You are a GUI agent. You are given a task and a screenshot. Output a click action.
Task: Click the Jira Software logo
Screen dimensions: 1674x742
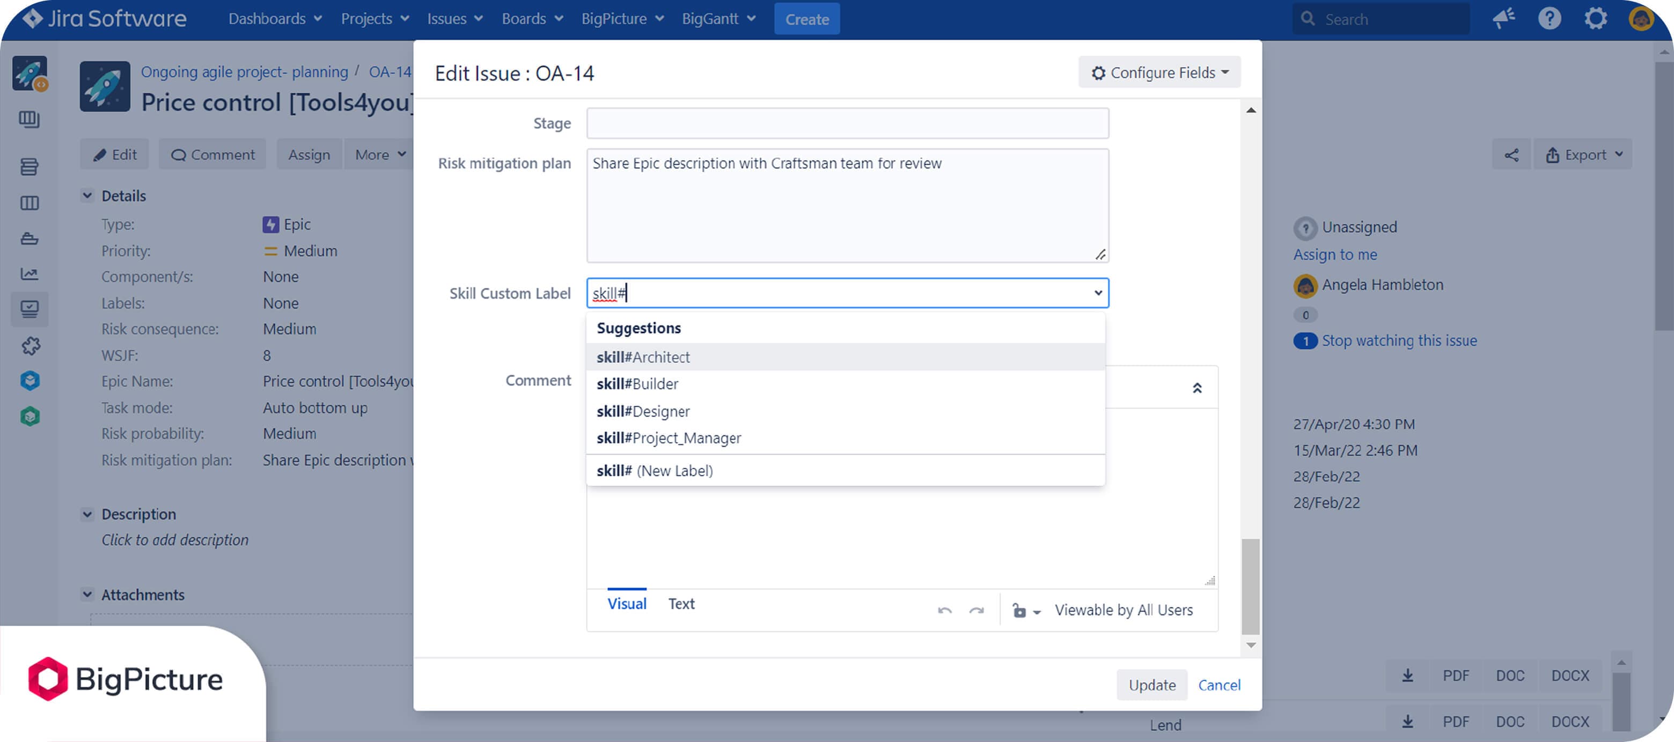pos(104,18)
